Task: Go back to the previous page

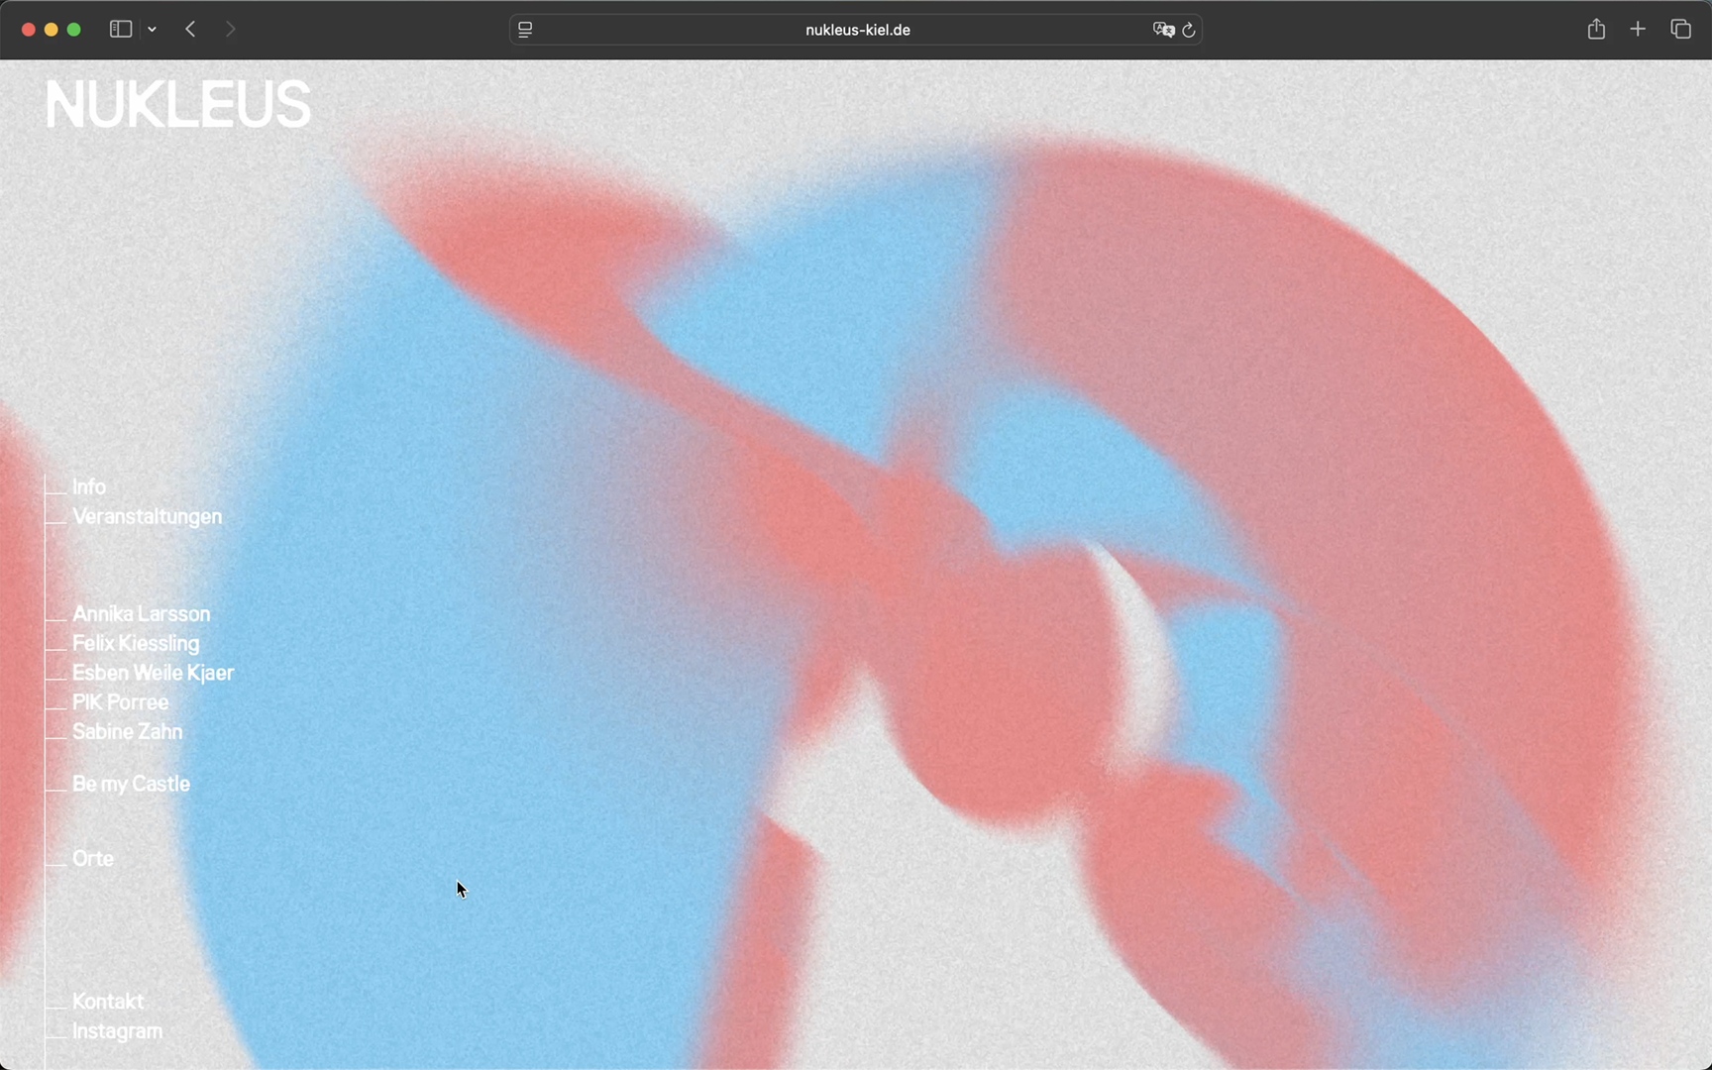Action: (x=190, y=30)
